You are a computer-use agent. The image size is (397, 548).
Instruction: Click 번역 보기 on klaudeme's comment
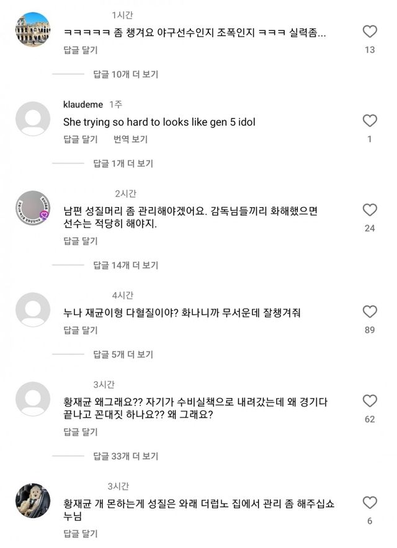point(130,139)
